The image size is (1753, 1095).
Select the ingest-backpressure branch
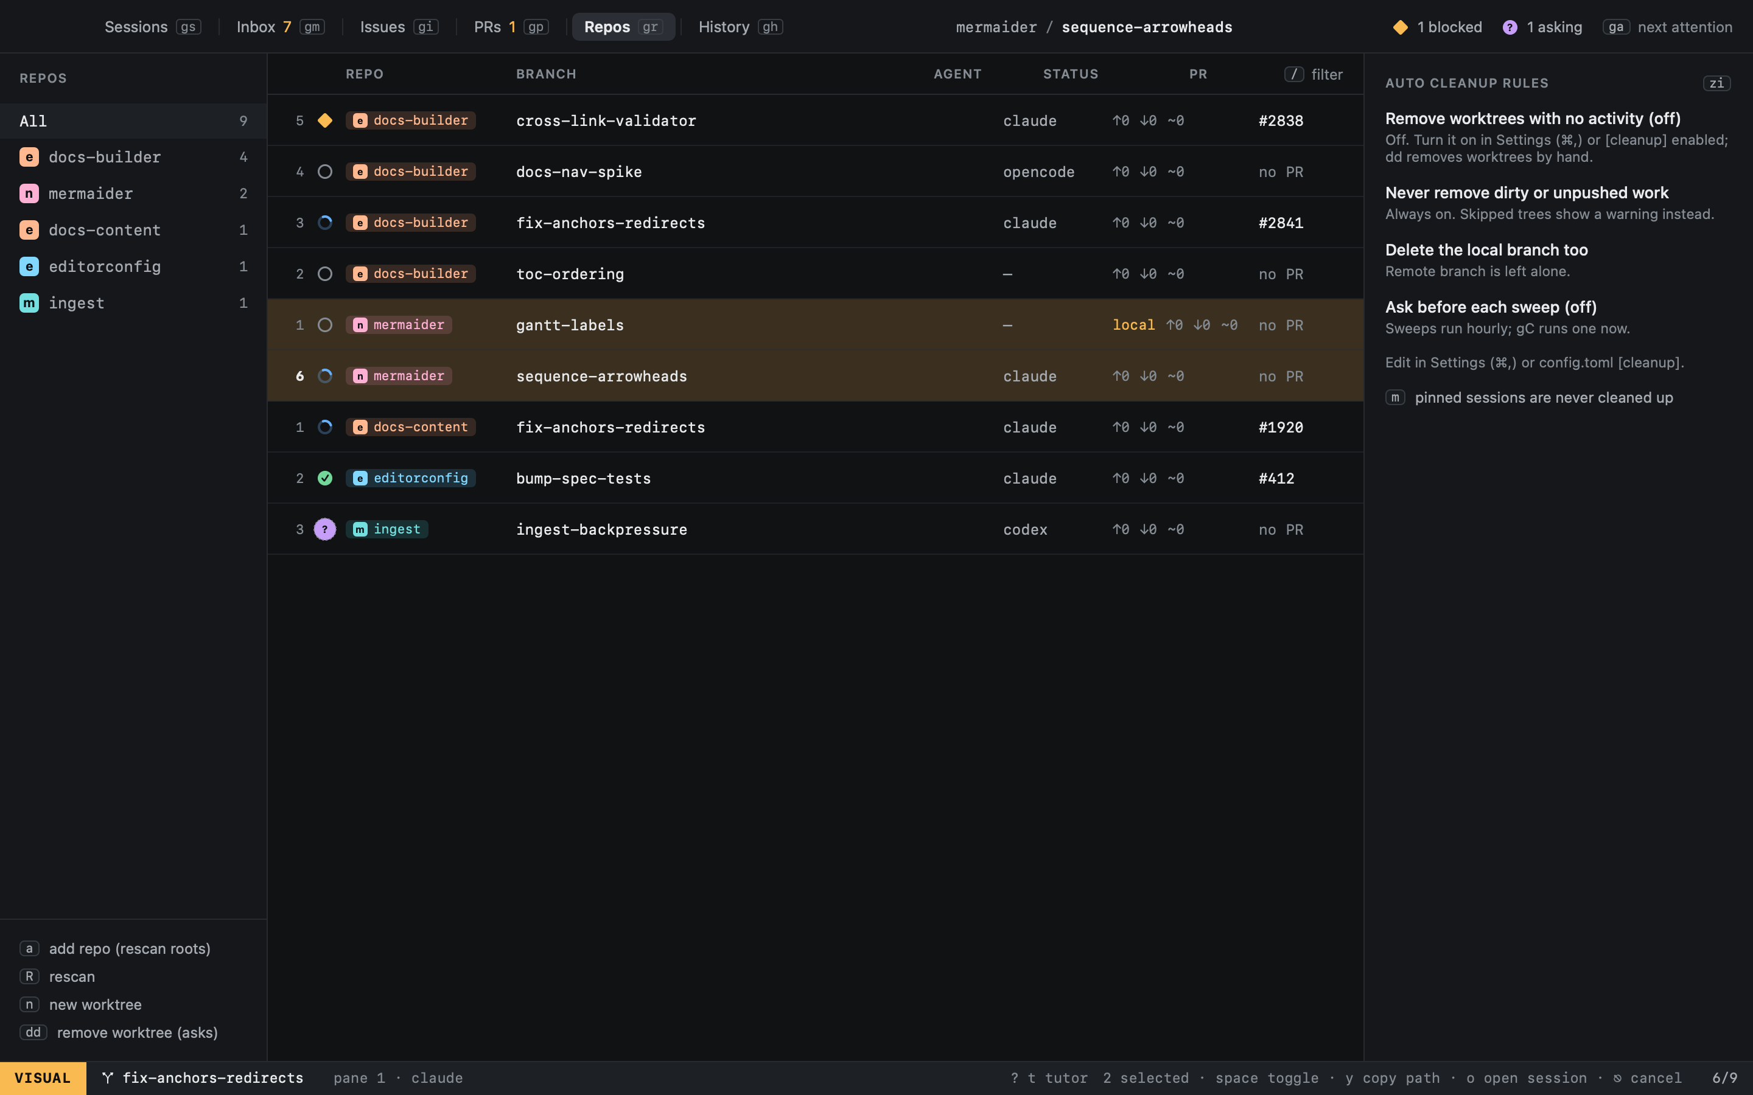[601, 529]
